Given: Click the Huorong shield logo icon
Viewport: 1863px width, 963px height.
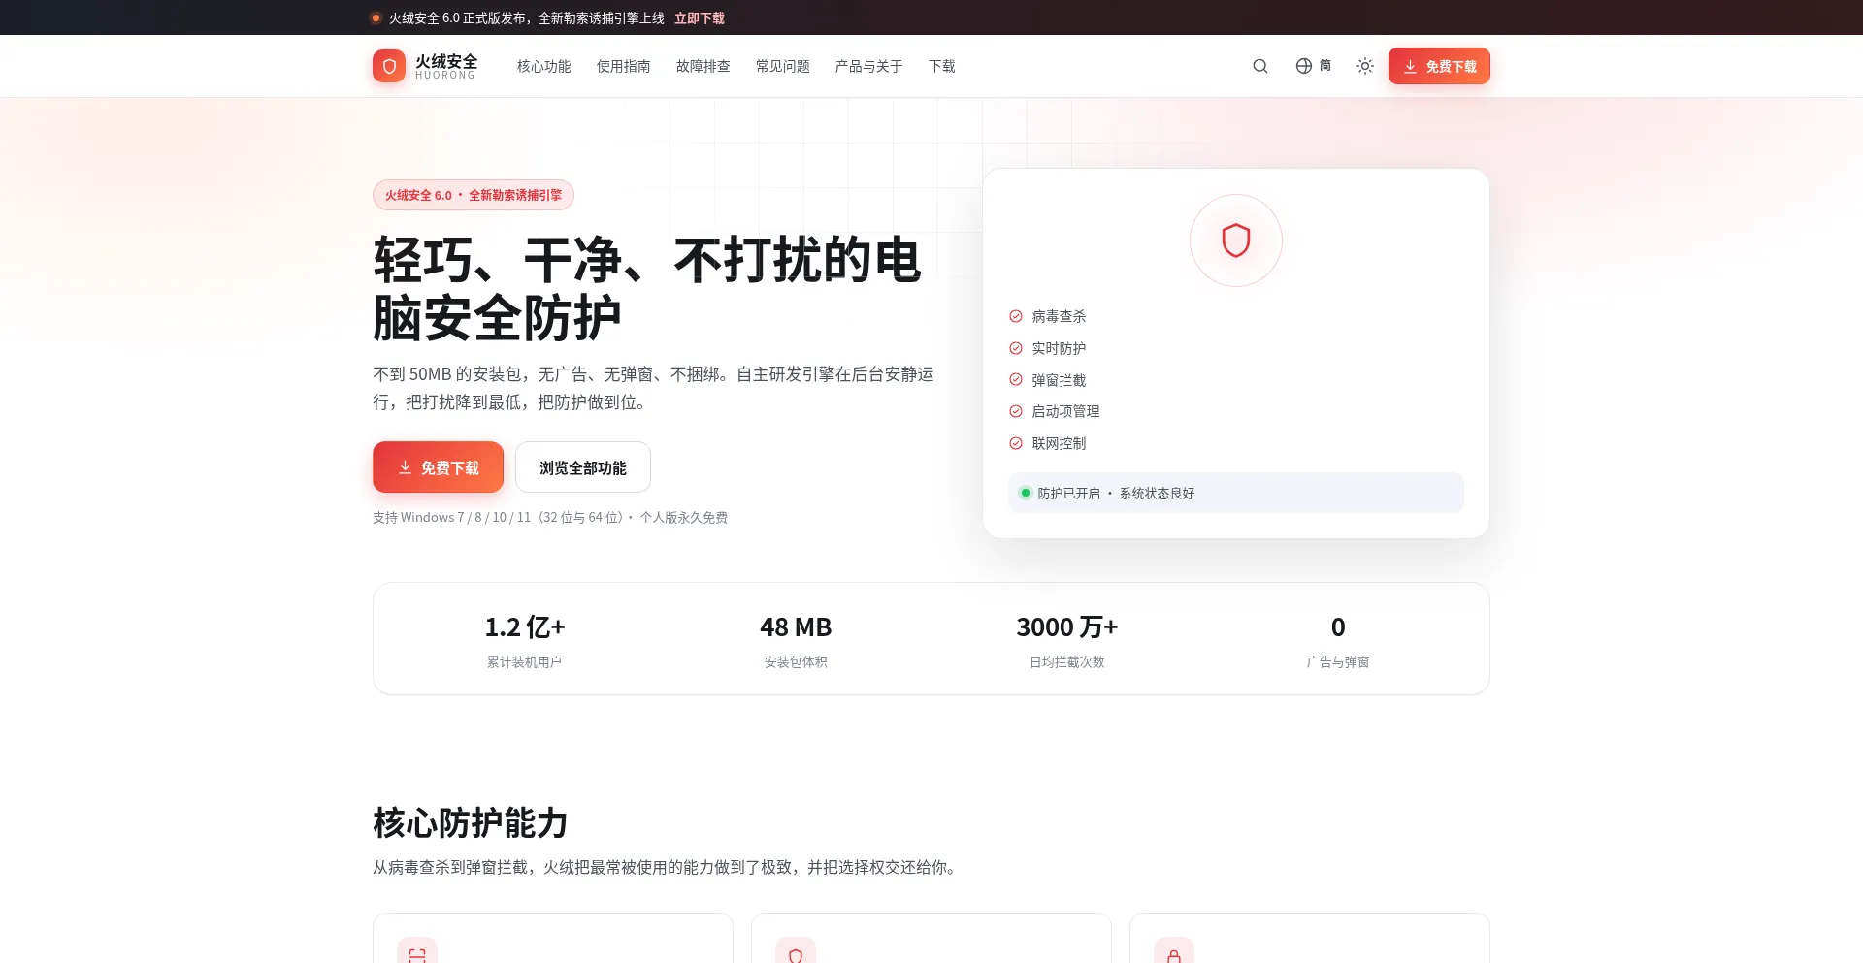Looking at the screenshot, I should (x=389, y=66).
